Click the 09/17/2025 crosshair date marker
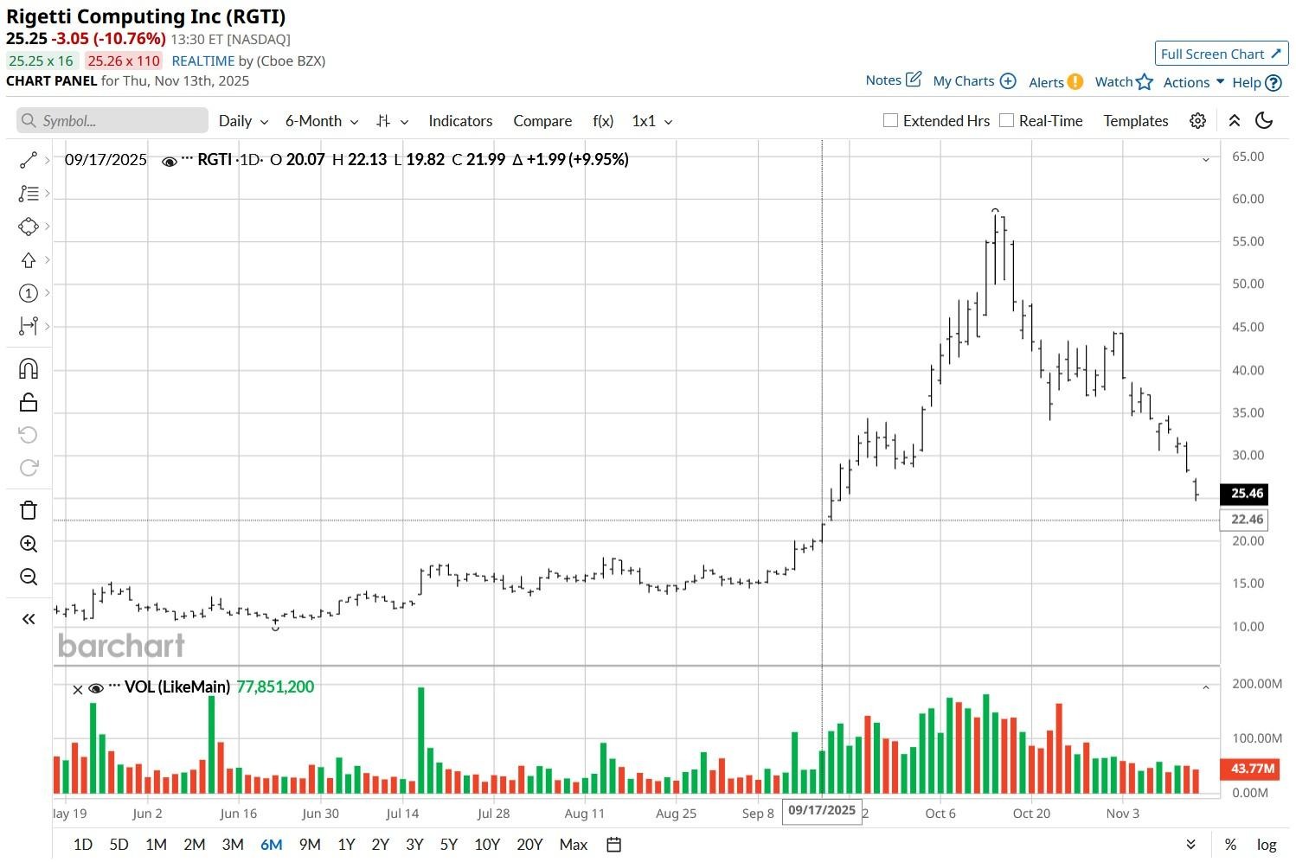This screenshot has height=862, width=1296. [x=822, y=811]
